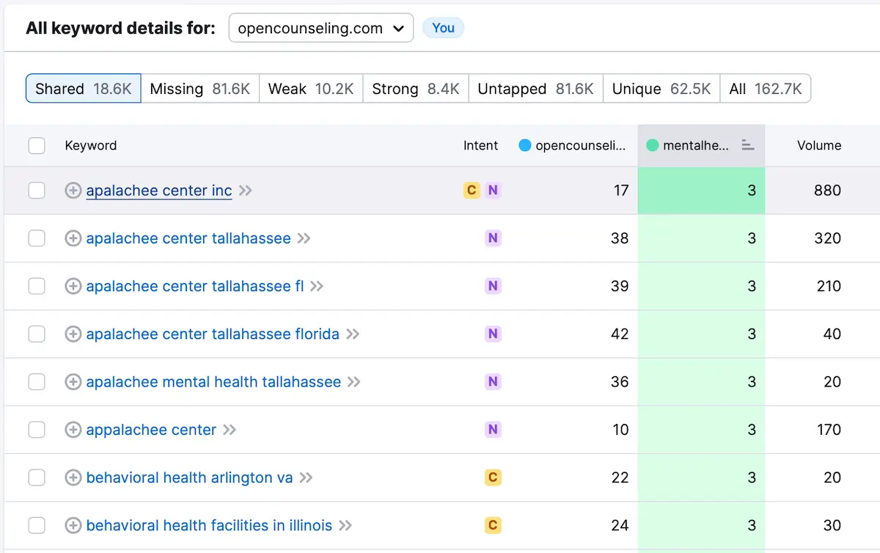Screen dimensions: 880x553
Task: Click Navigational intent badge for appalachee center
Action: coord(493,430)
